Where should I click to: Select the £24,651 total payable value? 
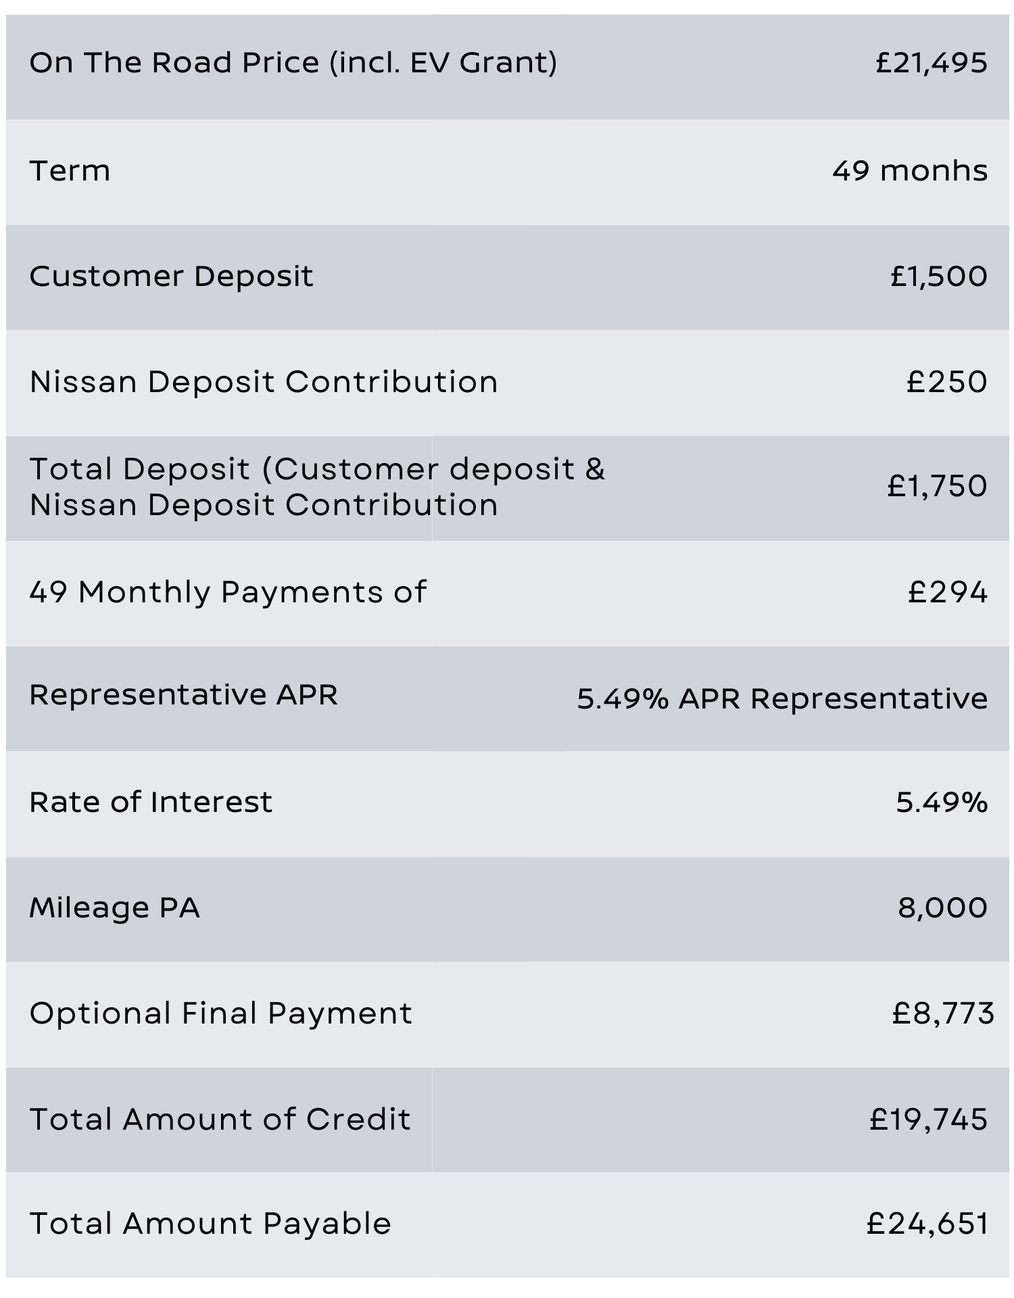(x=927, y=1224)
